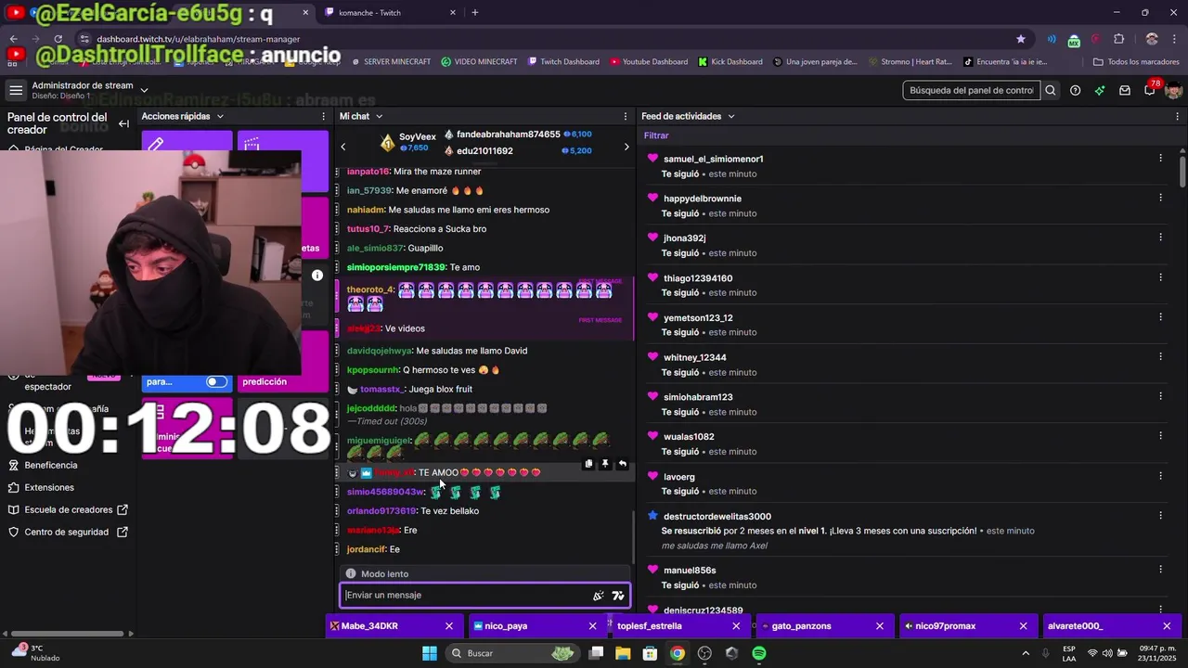Open the chat message style icon in input
Image resolution: width=1188 pixels, height=668 pixels.
click(618, 596)
